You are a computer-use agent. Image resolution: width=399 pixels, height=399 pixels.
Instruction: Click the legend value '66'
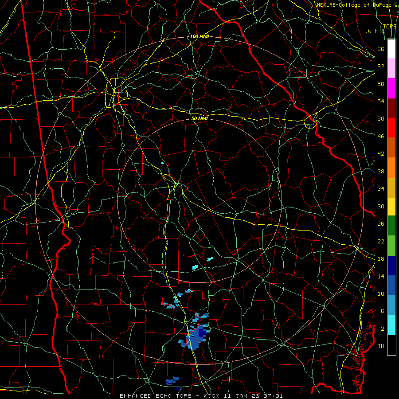[x=381, y=49]
